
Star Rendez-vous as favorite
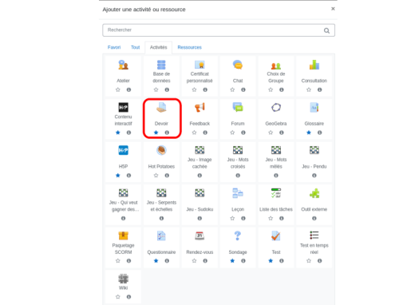(x=194, y=261)
